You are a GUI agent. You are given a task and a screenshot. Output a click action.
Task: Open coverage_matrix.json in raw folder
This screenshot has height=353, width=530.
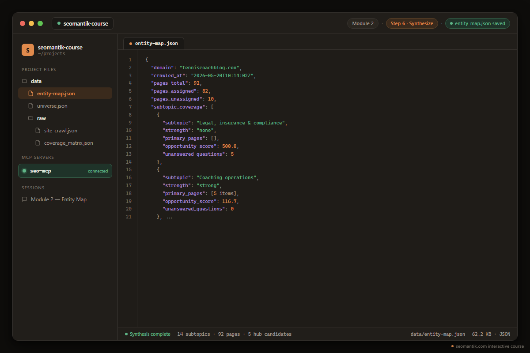tap(65, 143)
